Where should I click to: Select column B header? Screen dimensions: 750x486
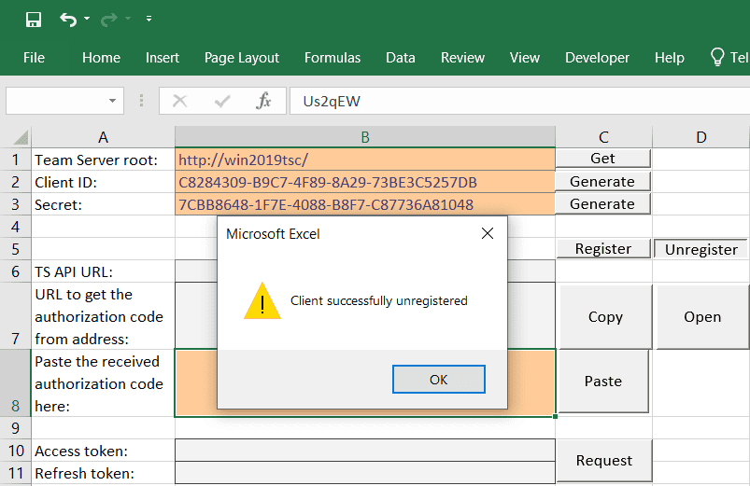pos(365,138)
